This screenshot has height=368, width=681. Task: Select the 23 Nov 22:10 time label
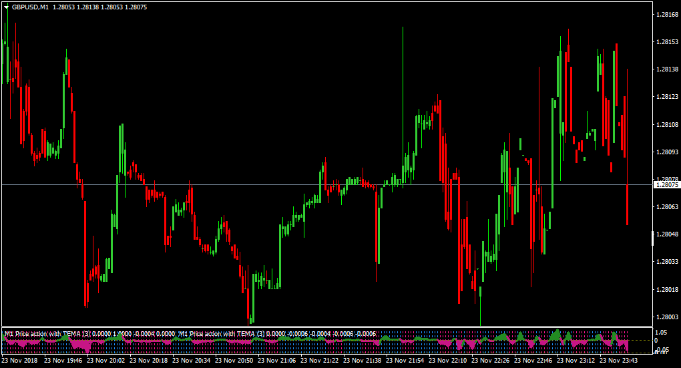point(448,360)
